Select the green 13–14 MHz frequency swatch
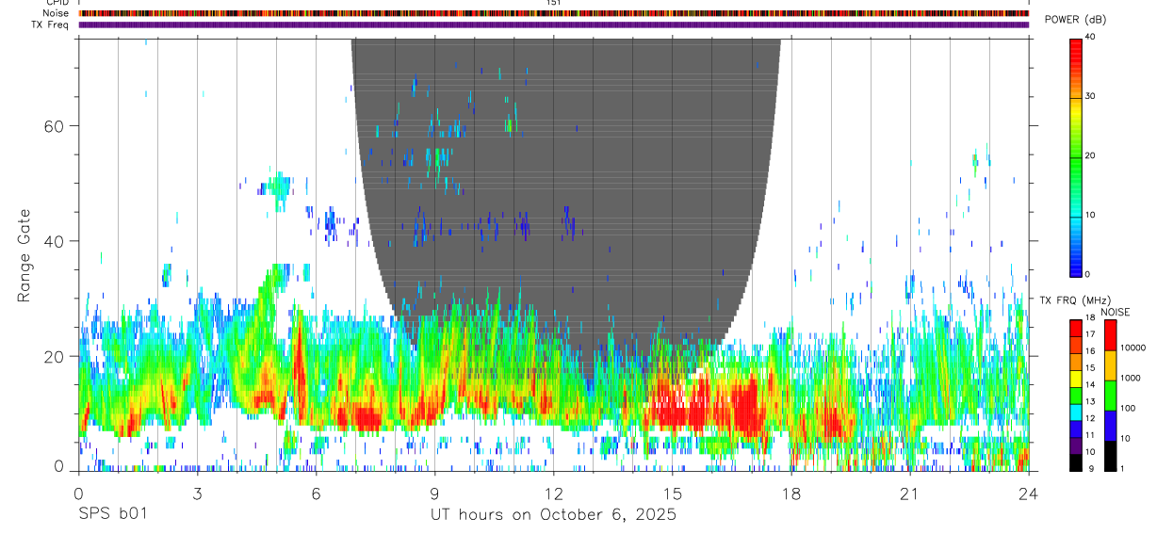 tap(1076, 396)
